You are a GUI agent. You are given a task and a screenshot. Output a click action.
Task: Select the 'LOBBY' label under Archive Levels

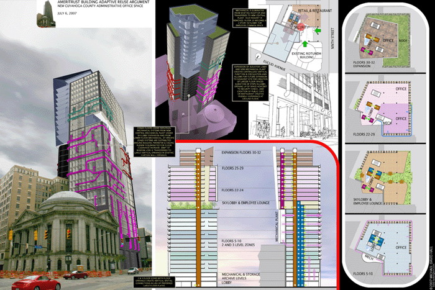point(227,283)
